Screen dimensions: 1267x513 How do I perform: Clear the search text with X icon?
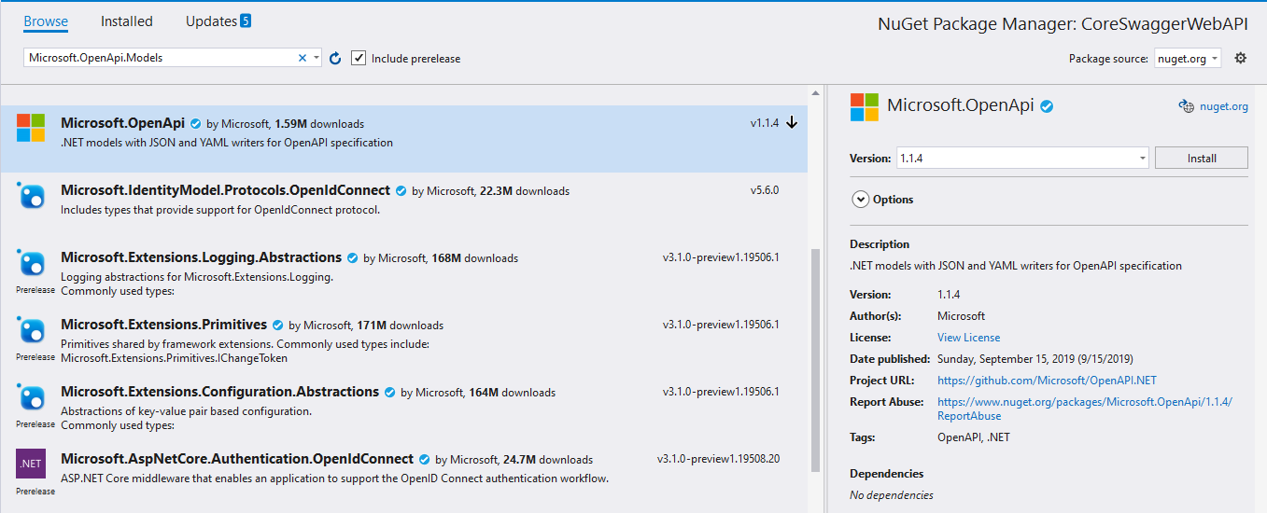coord(302,58)
